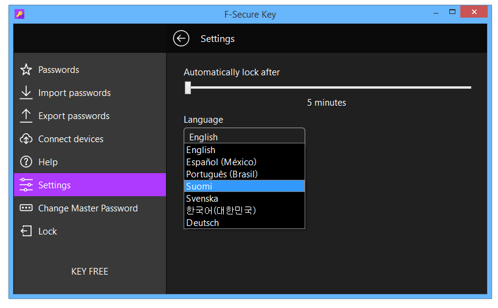Minimize the F-Secure Key window

pos(436,13)
